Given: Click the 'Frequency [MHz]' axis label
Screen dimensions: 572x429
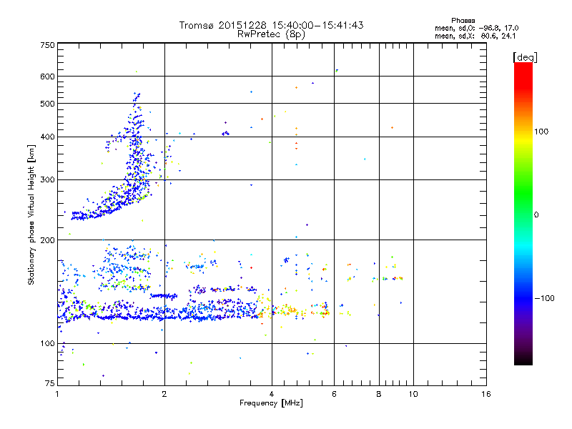Looking at the screenshot, I should 271,403.
